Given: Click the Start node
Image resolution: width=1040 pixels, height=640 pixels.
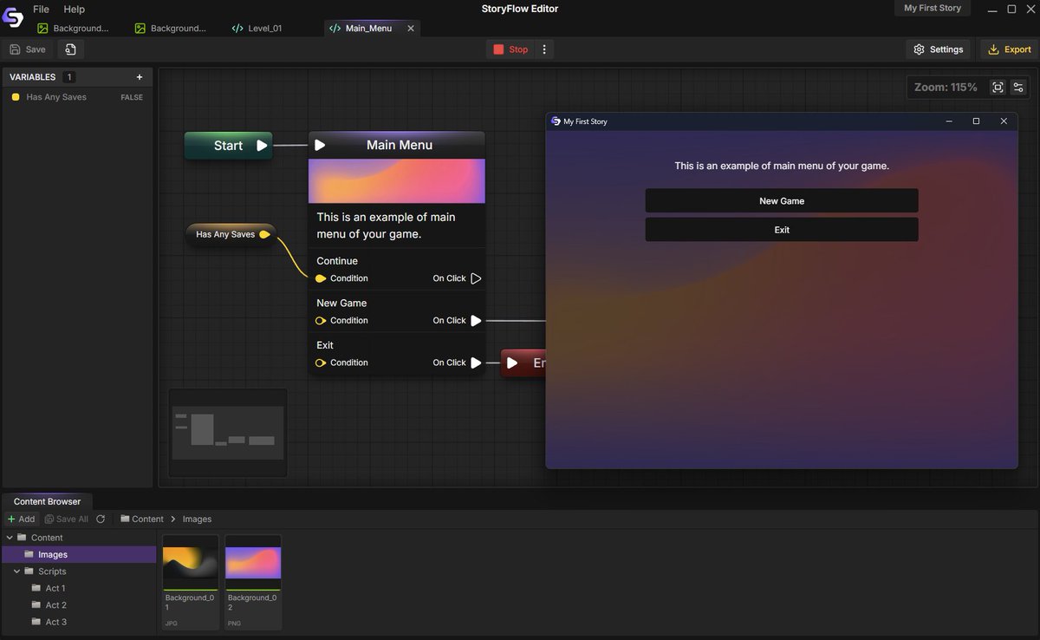Looking at the screenshot, I should coord(228,146).
